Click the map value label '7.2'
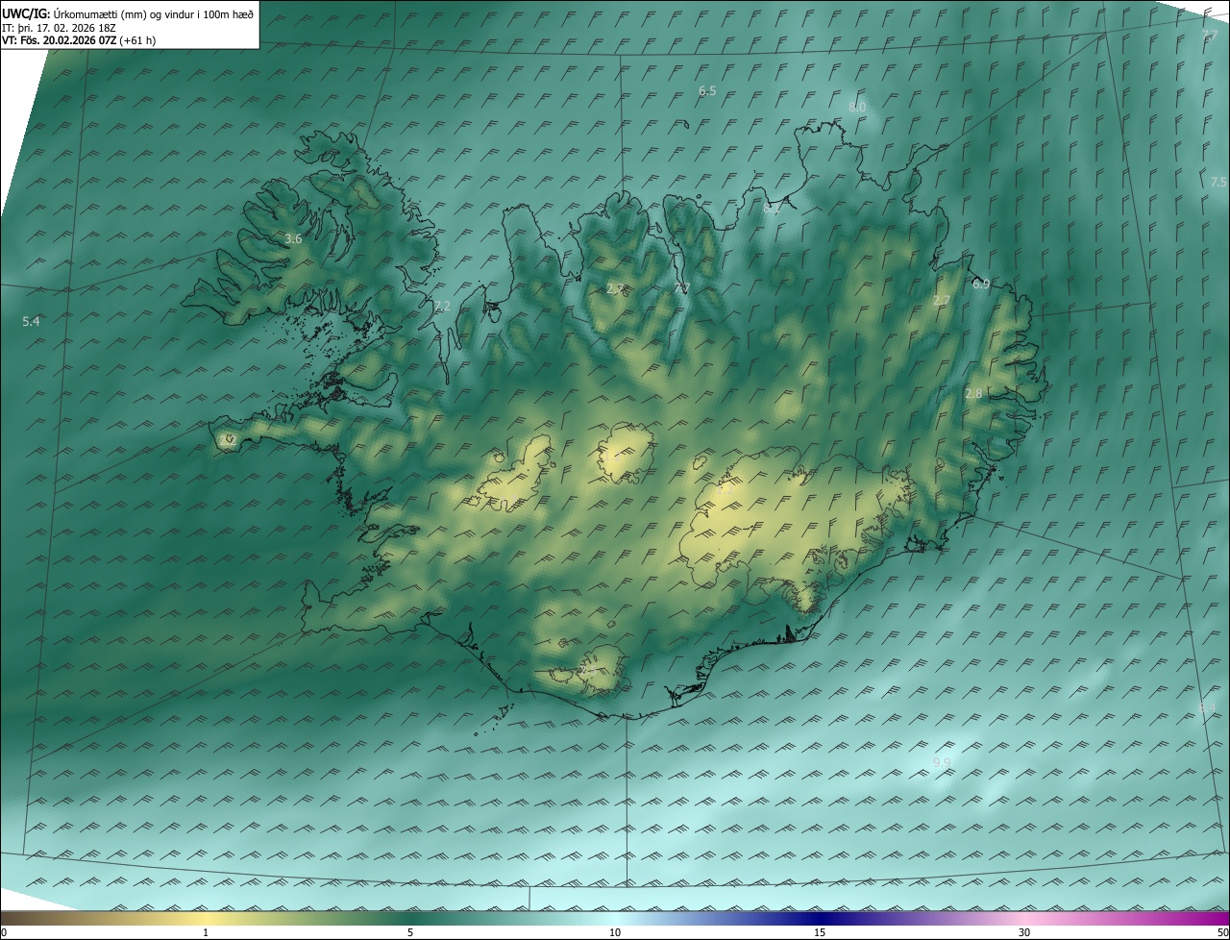1230x940 pixels. pyautogui.click(x=441, y=307)
